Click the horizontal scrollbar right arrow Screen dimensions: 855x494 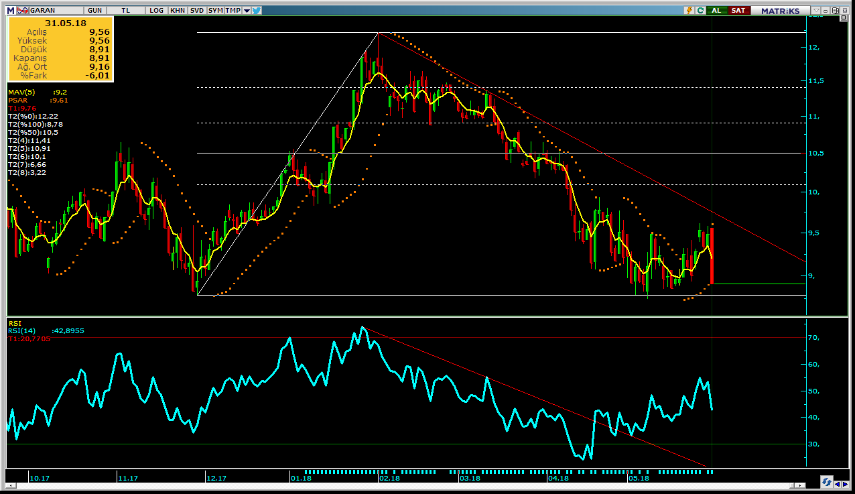(x=800, y=485)
